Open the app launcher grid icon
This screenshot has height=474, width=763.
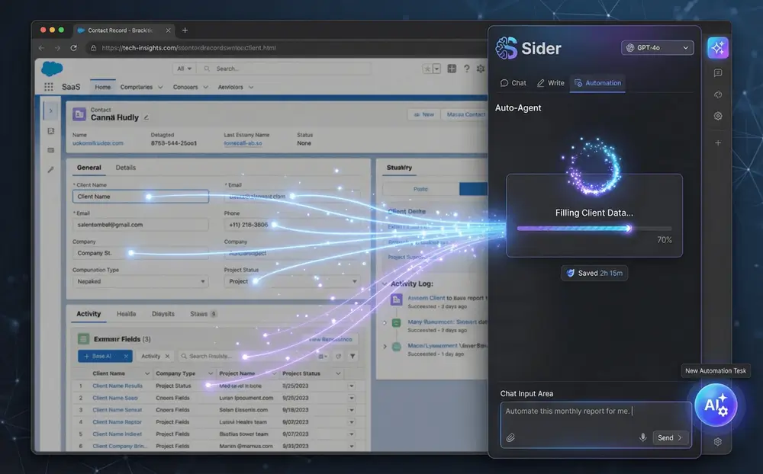coord(49,87)
